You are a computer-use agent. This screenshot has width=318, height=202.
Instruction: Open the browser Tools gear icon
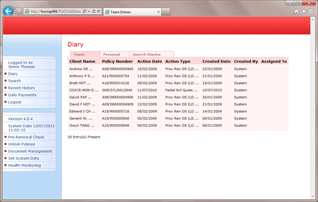(311, 11)
